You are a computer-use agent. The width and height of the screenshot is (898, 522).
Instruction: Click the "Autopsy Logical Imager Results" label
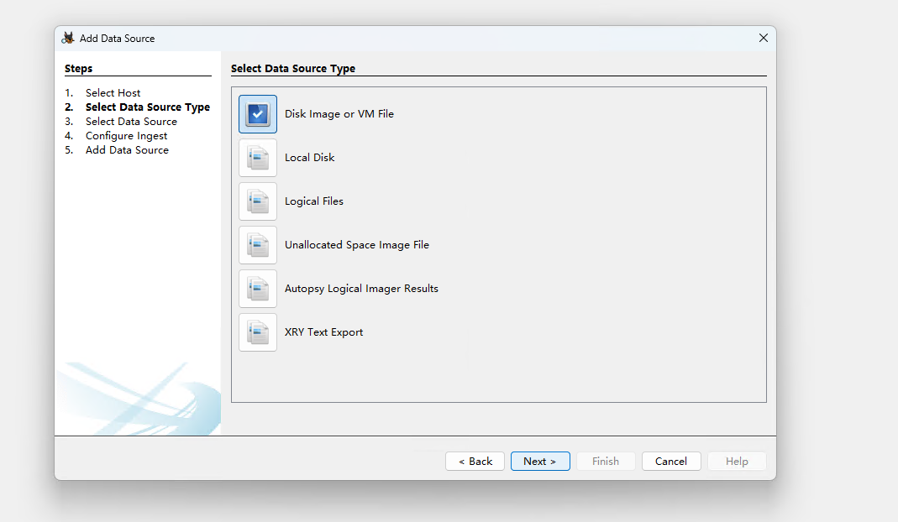pos(361,289)
